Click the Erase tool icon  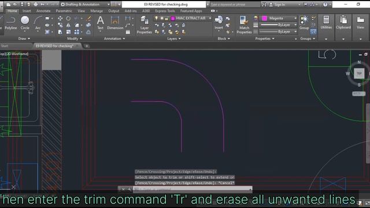[88, 18]
